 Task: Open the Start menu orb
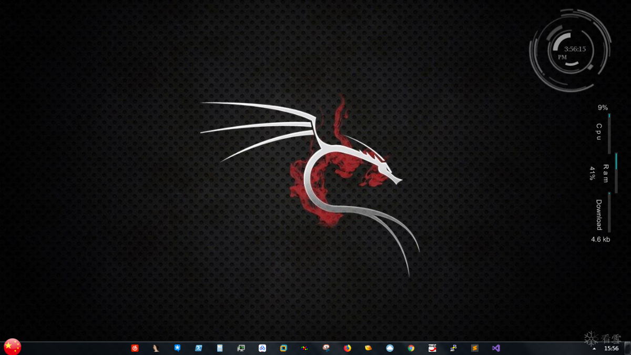12,347
